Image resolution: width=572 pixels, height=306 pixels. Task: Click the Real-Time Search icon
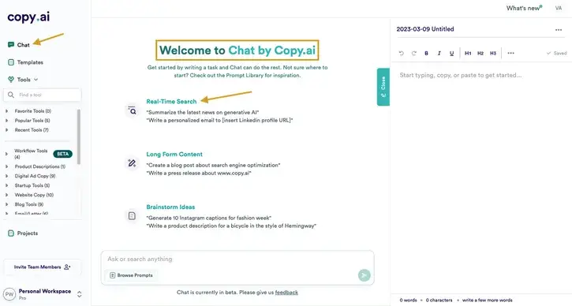(132, 110)
